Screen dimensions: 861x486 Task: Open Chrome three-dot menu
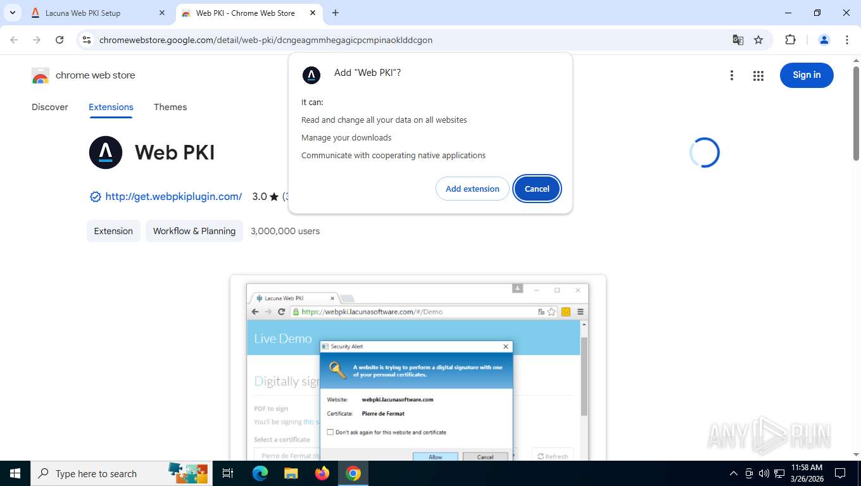[847, 40]
